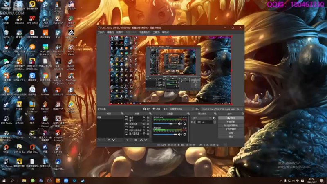Add a new scene with plus icon
Screen dimensions: 327x184
99,140
